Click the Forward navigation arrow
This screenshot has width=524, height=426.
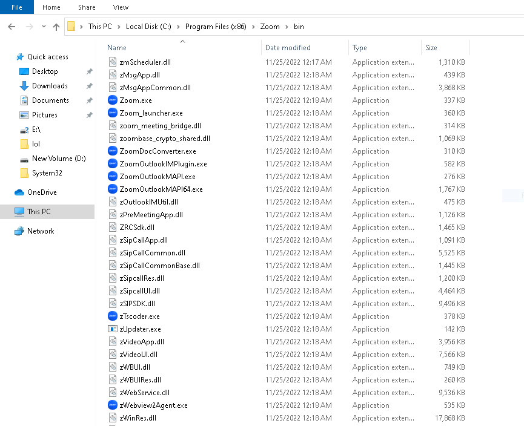click(30, 27)
